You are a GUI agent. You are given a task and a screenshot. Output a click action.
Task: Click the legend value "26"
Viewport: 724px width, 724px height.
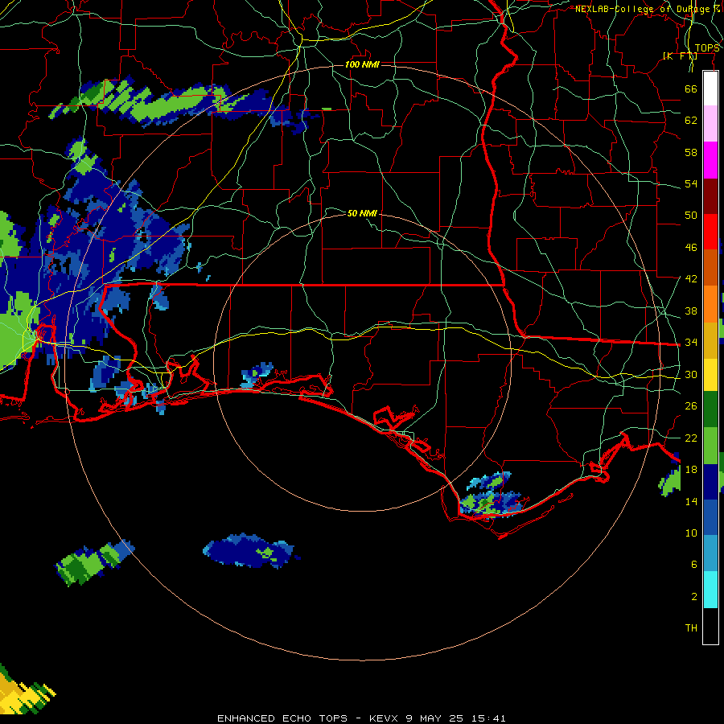(x=691, y=406)
